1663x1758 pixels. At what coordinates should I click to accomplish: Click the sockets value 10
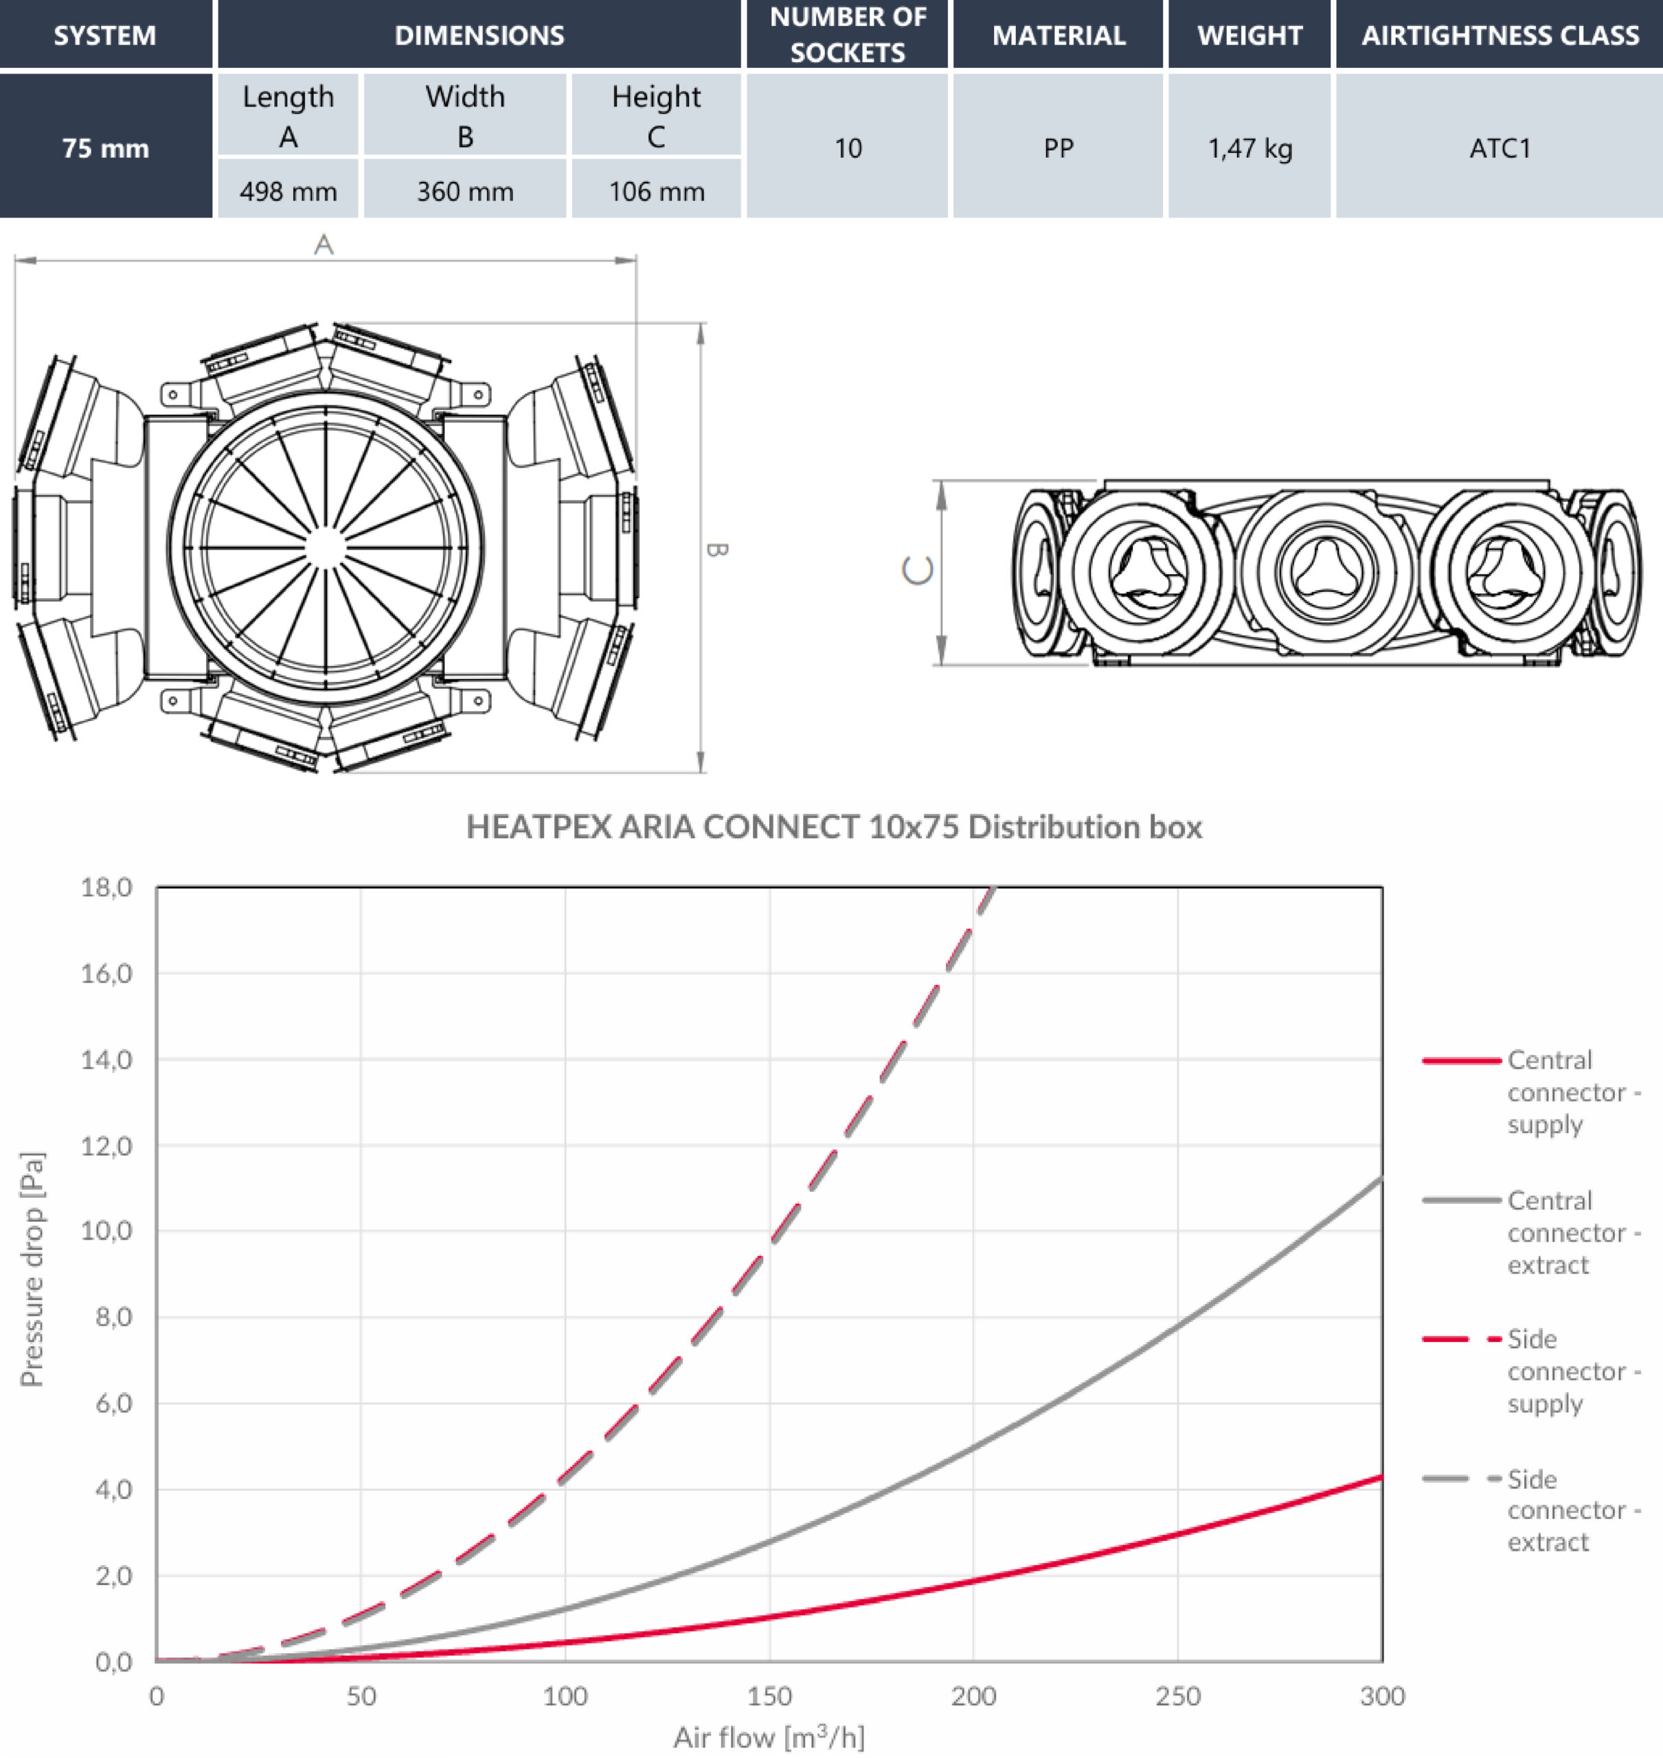click(848, 146)
